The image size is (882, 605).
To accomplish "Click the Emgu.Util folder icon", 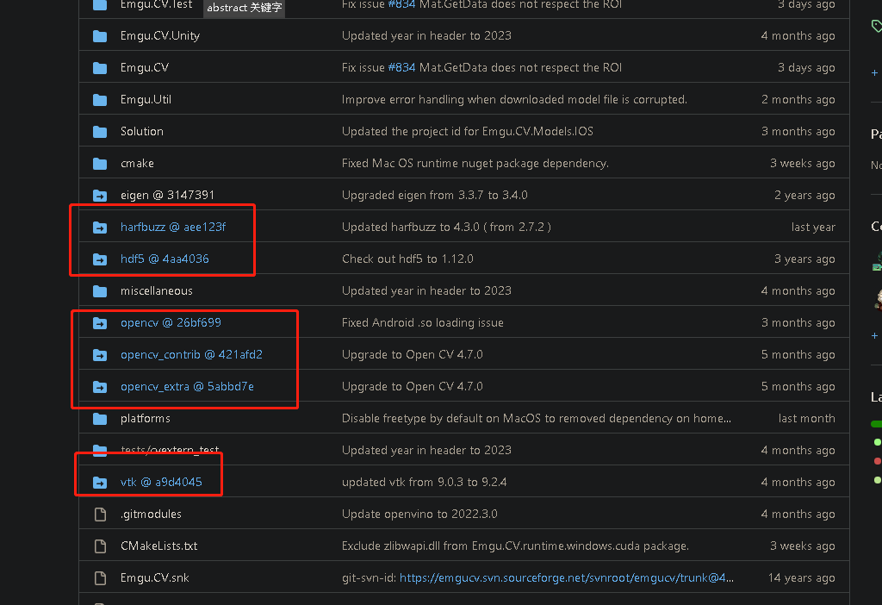I will (100, 100).
